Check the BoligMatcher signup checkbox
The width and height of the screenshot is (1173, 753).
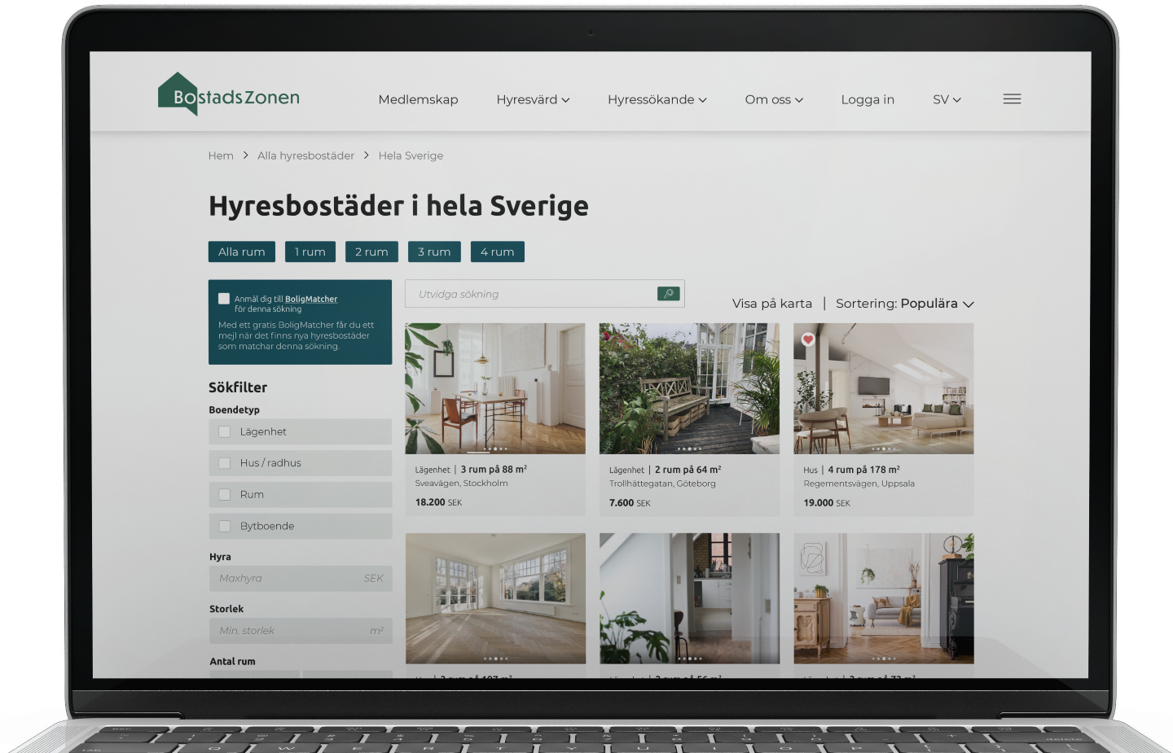click(224, 299)
